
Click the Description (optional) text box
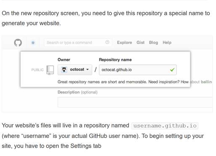135,102
